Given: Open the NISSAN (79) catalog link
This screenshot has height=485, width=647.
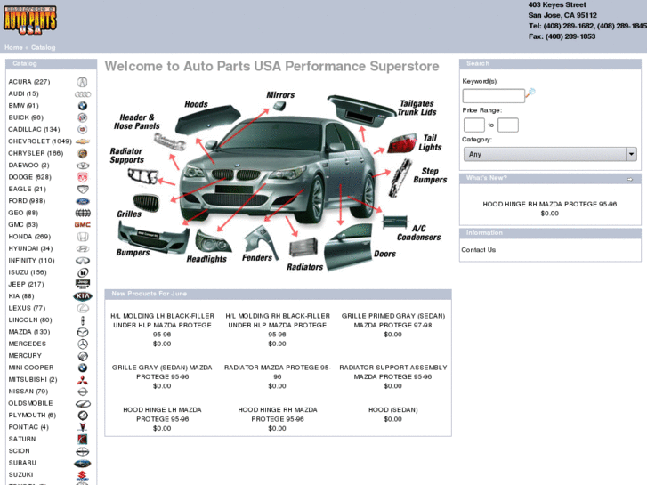Looking at the screenshot, I should click(x=28, y=392).
